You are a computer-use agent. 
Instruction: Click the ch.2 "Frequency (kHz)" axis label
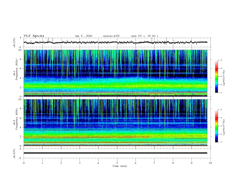16,119
